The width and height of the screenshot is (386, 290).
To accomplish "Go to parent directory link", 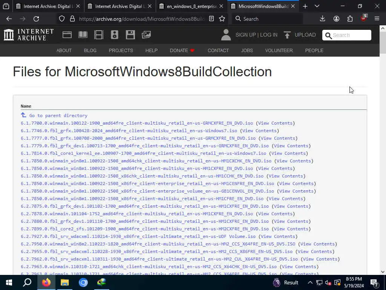I will (58, 116).
